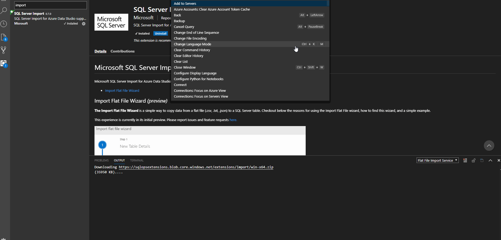Viewport: 501px width, 240px height.
Task: Open the Task History view
Action: coord(4,24)
